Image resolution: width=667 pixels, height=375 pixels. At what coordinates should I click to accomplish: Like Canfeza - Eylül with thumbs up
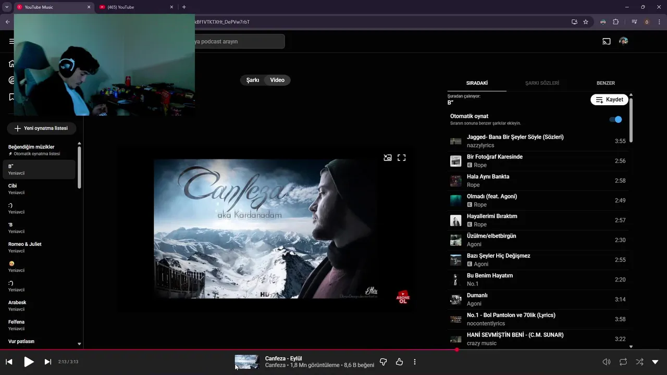coord(400,361)
